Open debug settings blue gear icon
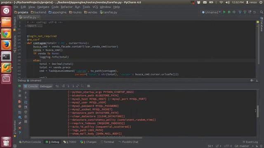 click(20, 117)
